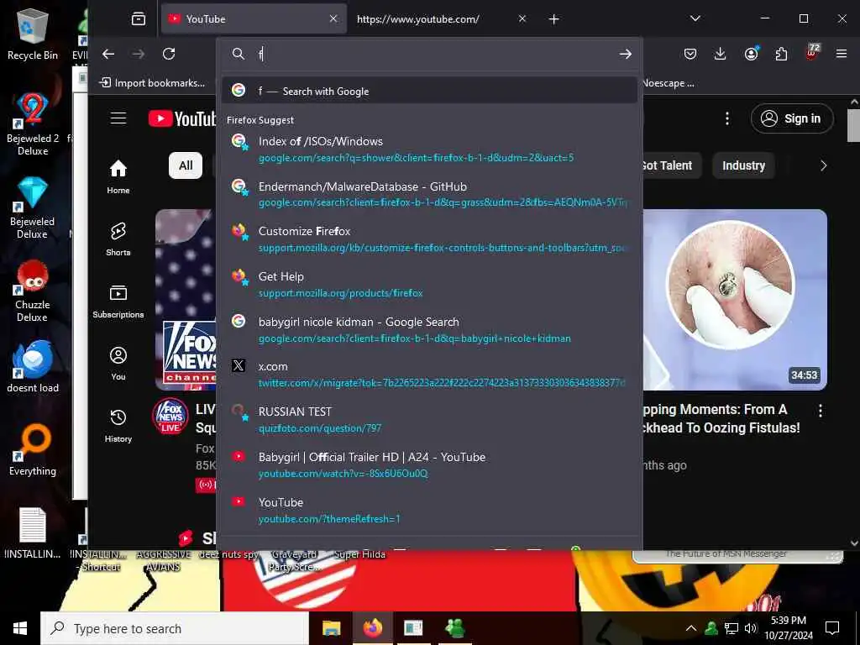Image resolution: width=860 pixels, height=645 pixels.
Task: Open the Firefox account icon
Action: [751, 53]
